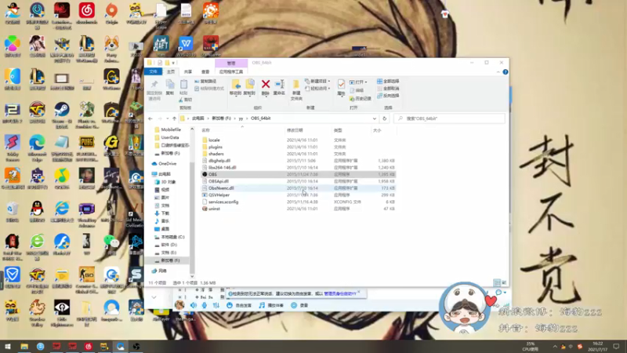Collapse the ribbon with the chevron
Viewport: 627px width, 353px height.
click(498, 72)
